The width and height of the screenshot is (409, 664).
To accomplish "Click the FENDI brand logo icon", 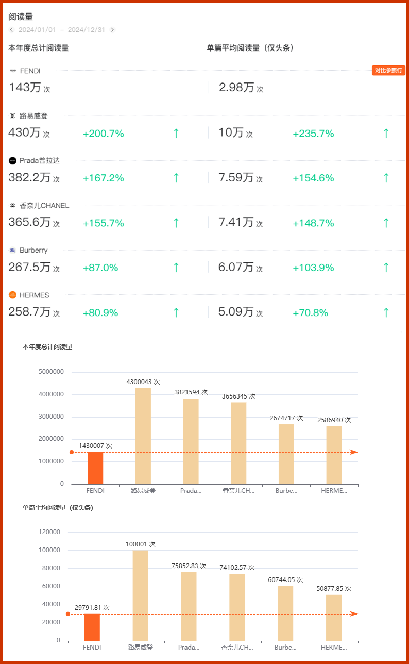I will 13,71.
